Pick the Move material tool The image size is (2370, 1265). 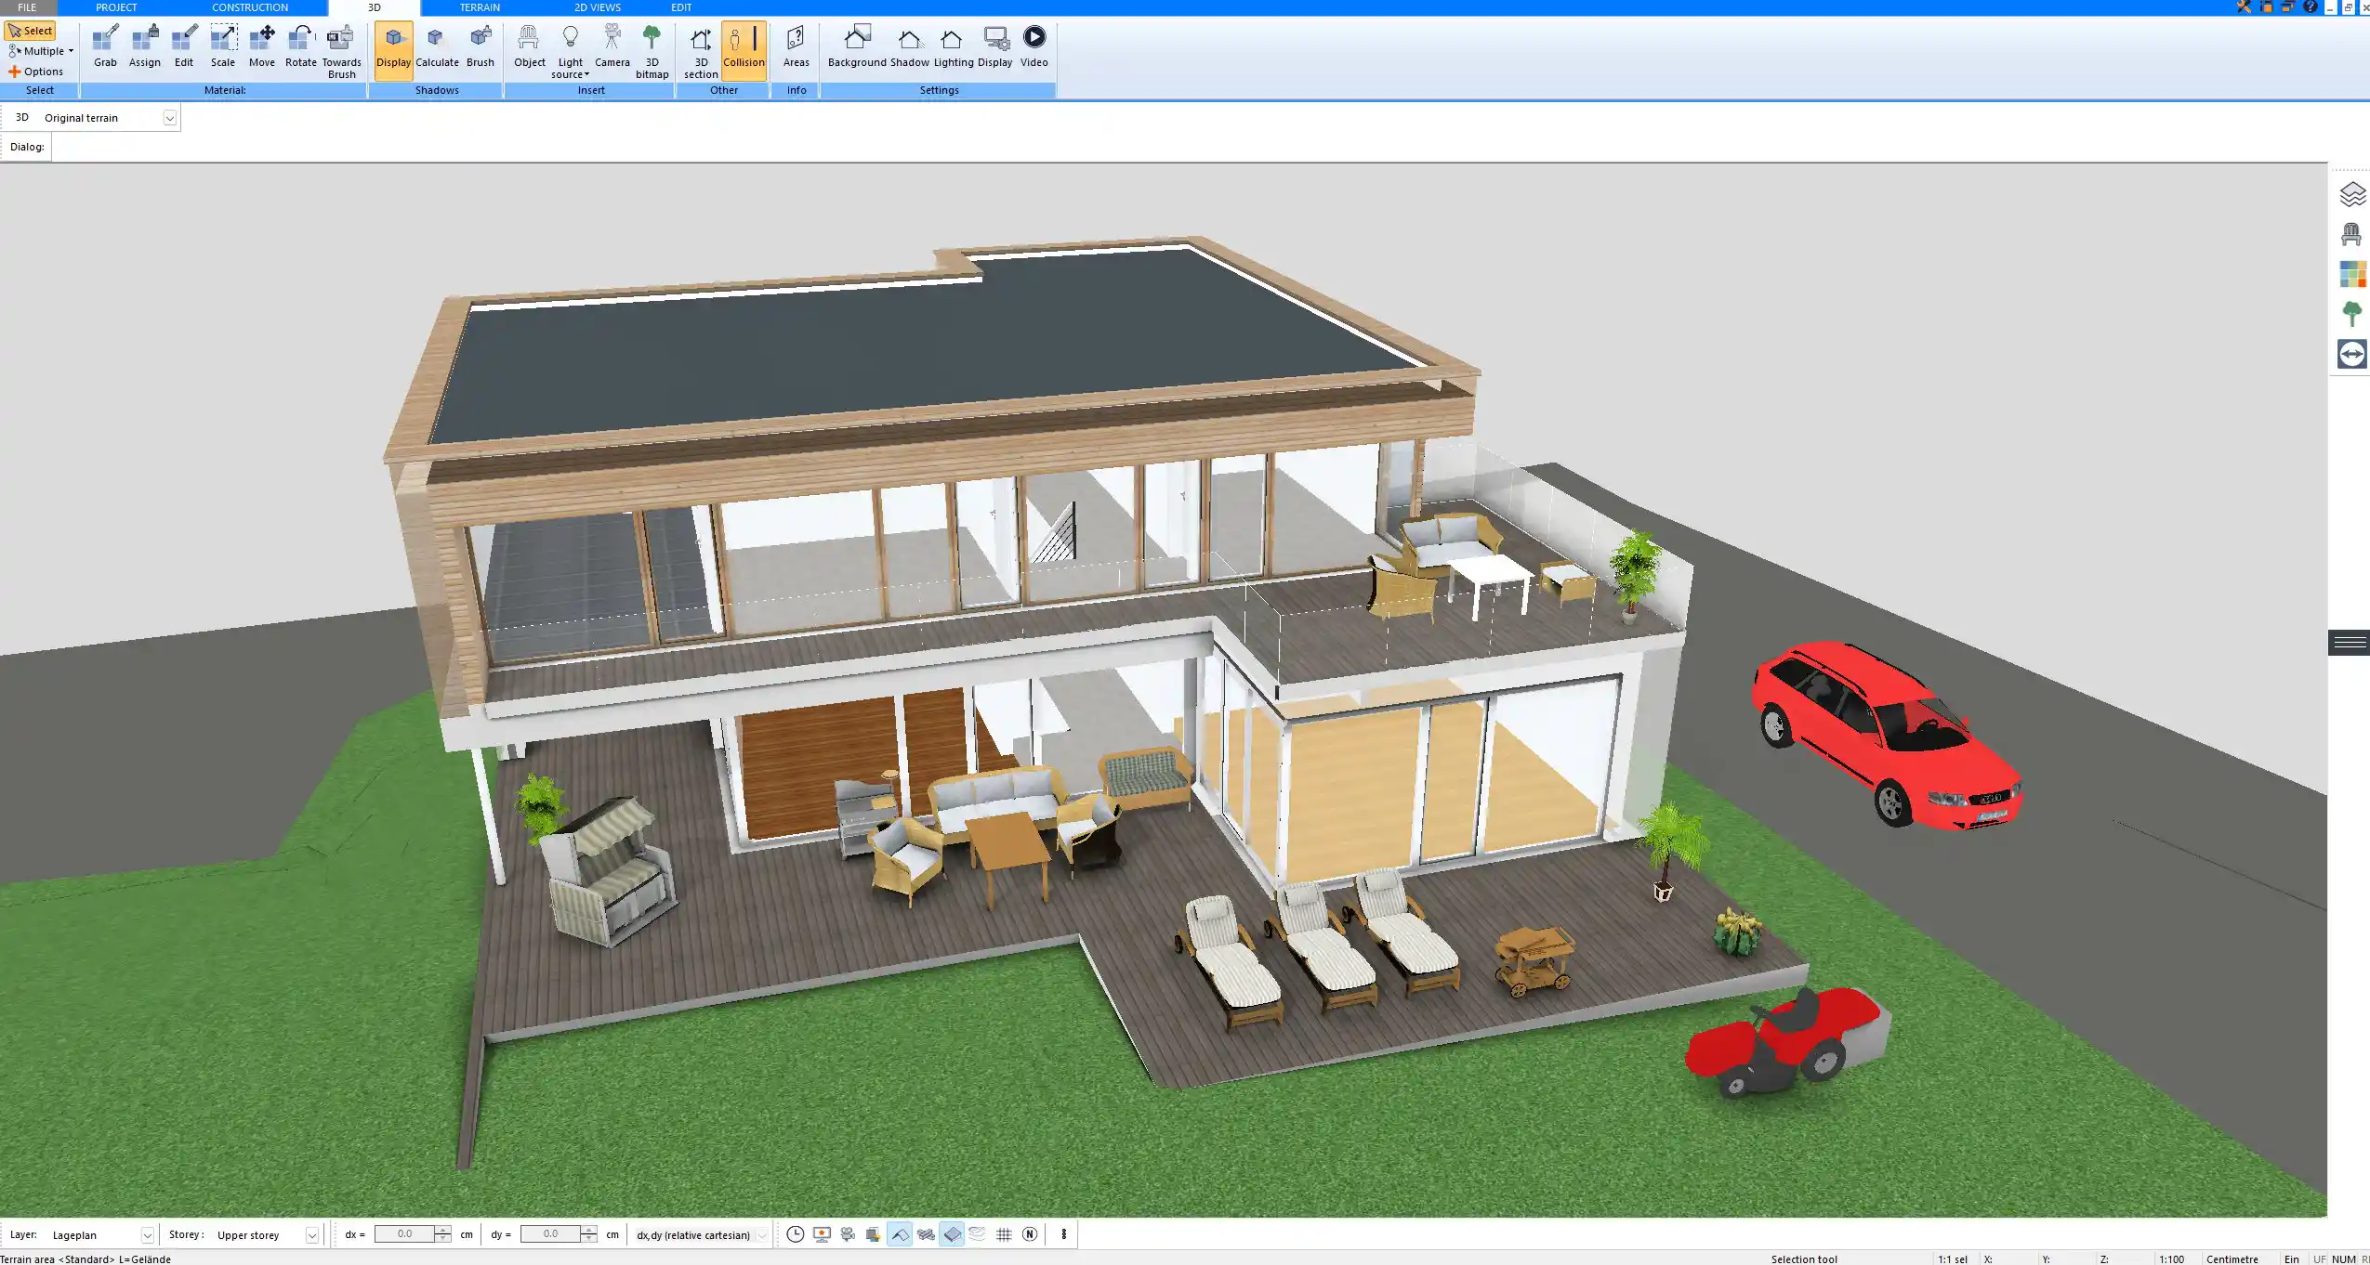click(x=262, y=46)
